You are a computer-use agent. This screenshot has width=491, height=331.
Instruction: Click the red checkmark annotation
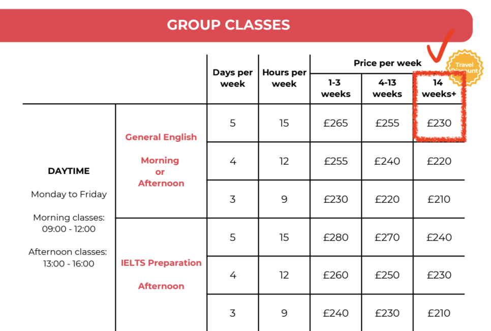(x=440, y=45)
